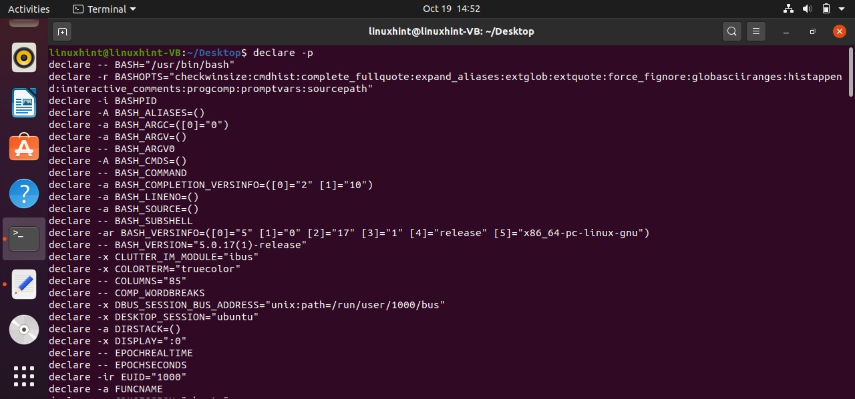
Task: Launch Rhythmbox from the dock
Action: (24, 58)
